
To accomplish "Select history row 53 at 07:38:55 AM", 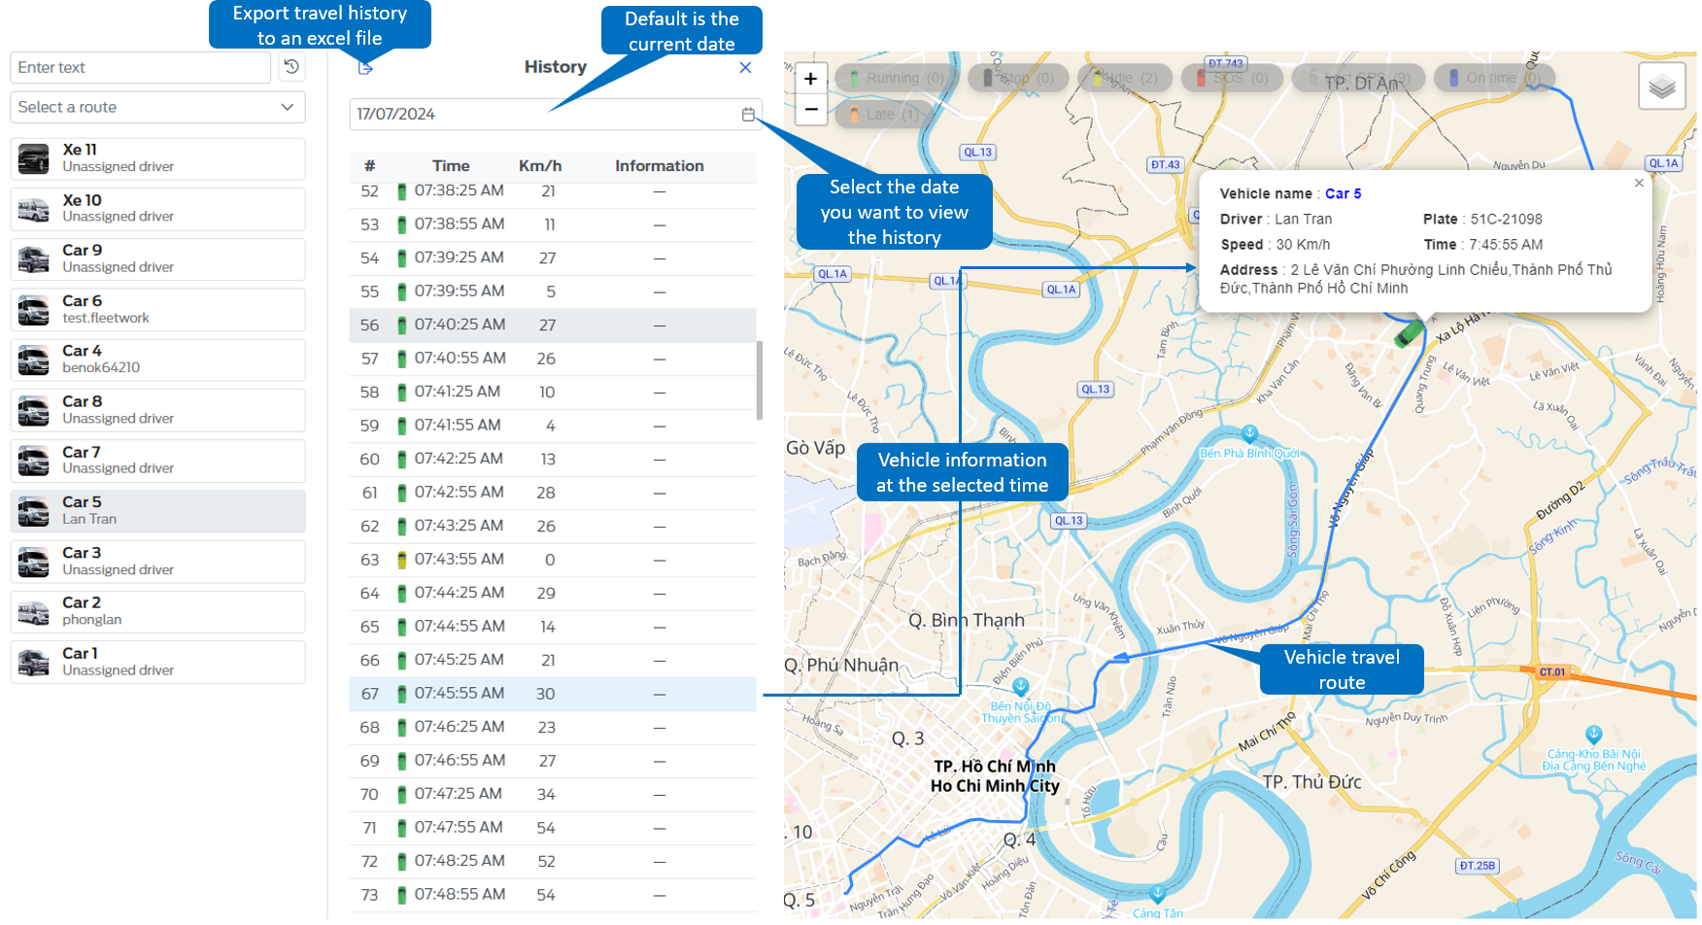I will point(553,224).
